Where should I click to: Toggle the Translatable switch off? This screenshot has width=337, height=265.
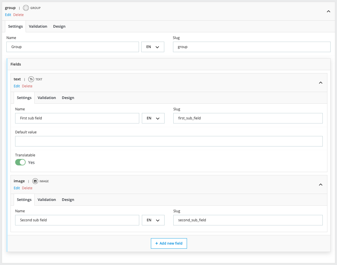20,162
